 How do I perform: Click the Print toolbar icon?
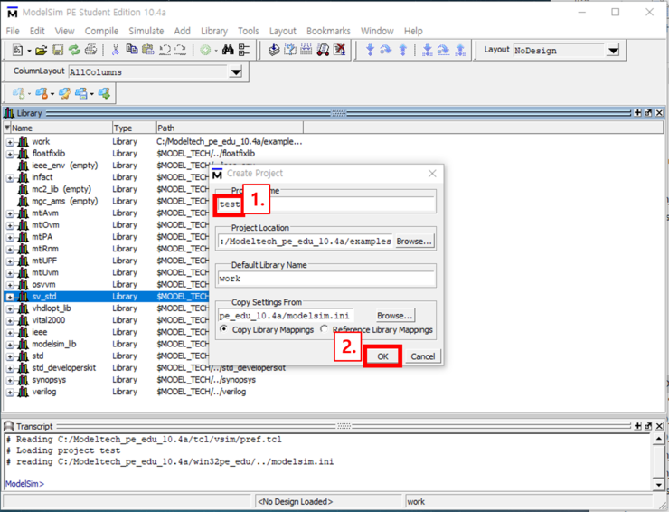point(91,50)
